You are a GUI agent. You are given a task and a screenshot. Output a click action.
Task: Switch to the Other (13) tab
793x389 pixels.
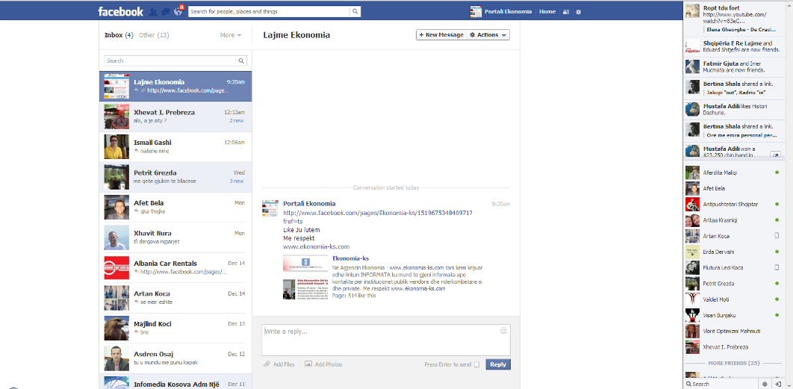pyautogui.click(x=154, y=35)
